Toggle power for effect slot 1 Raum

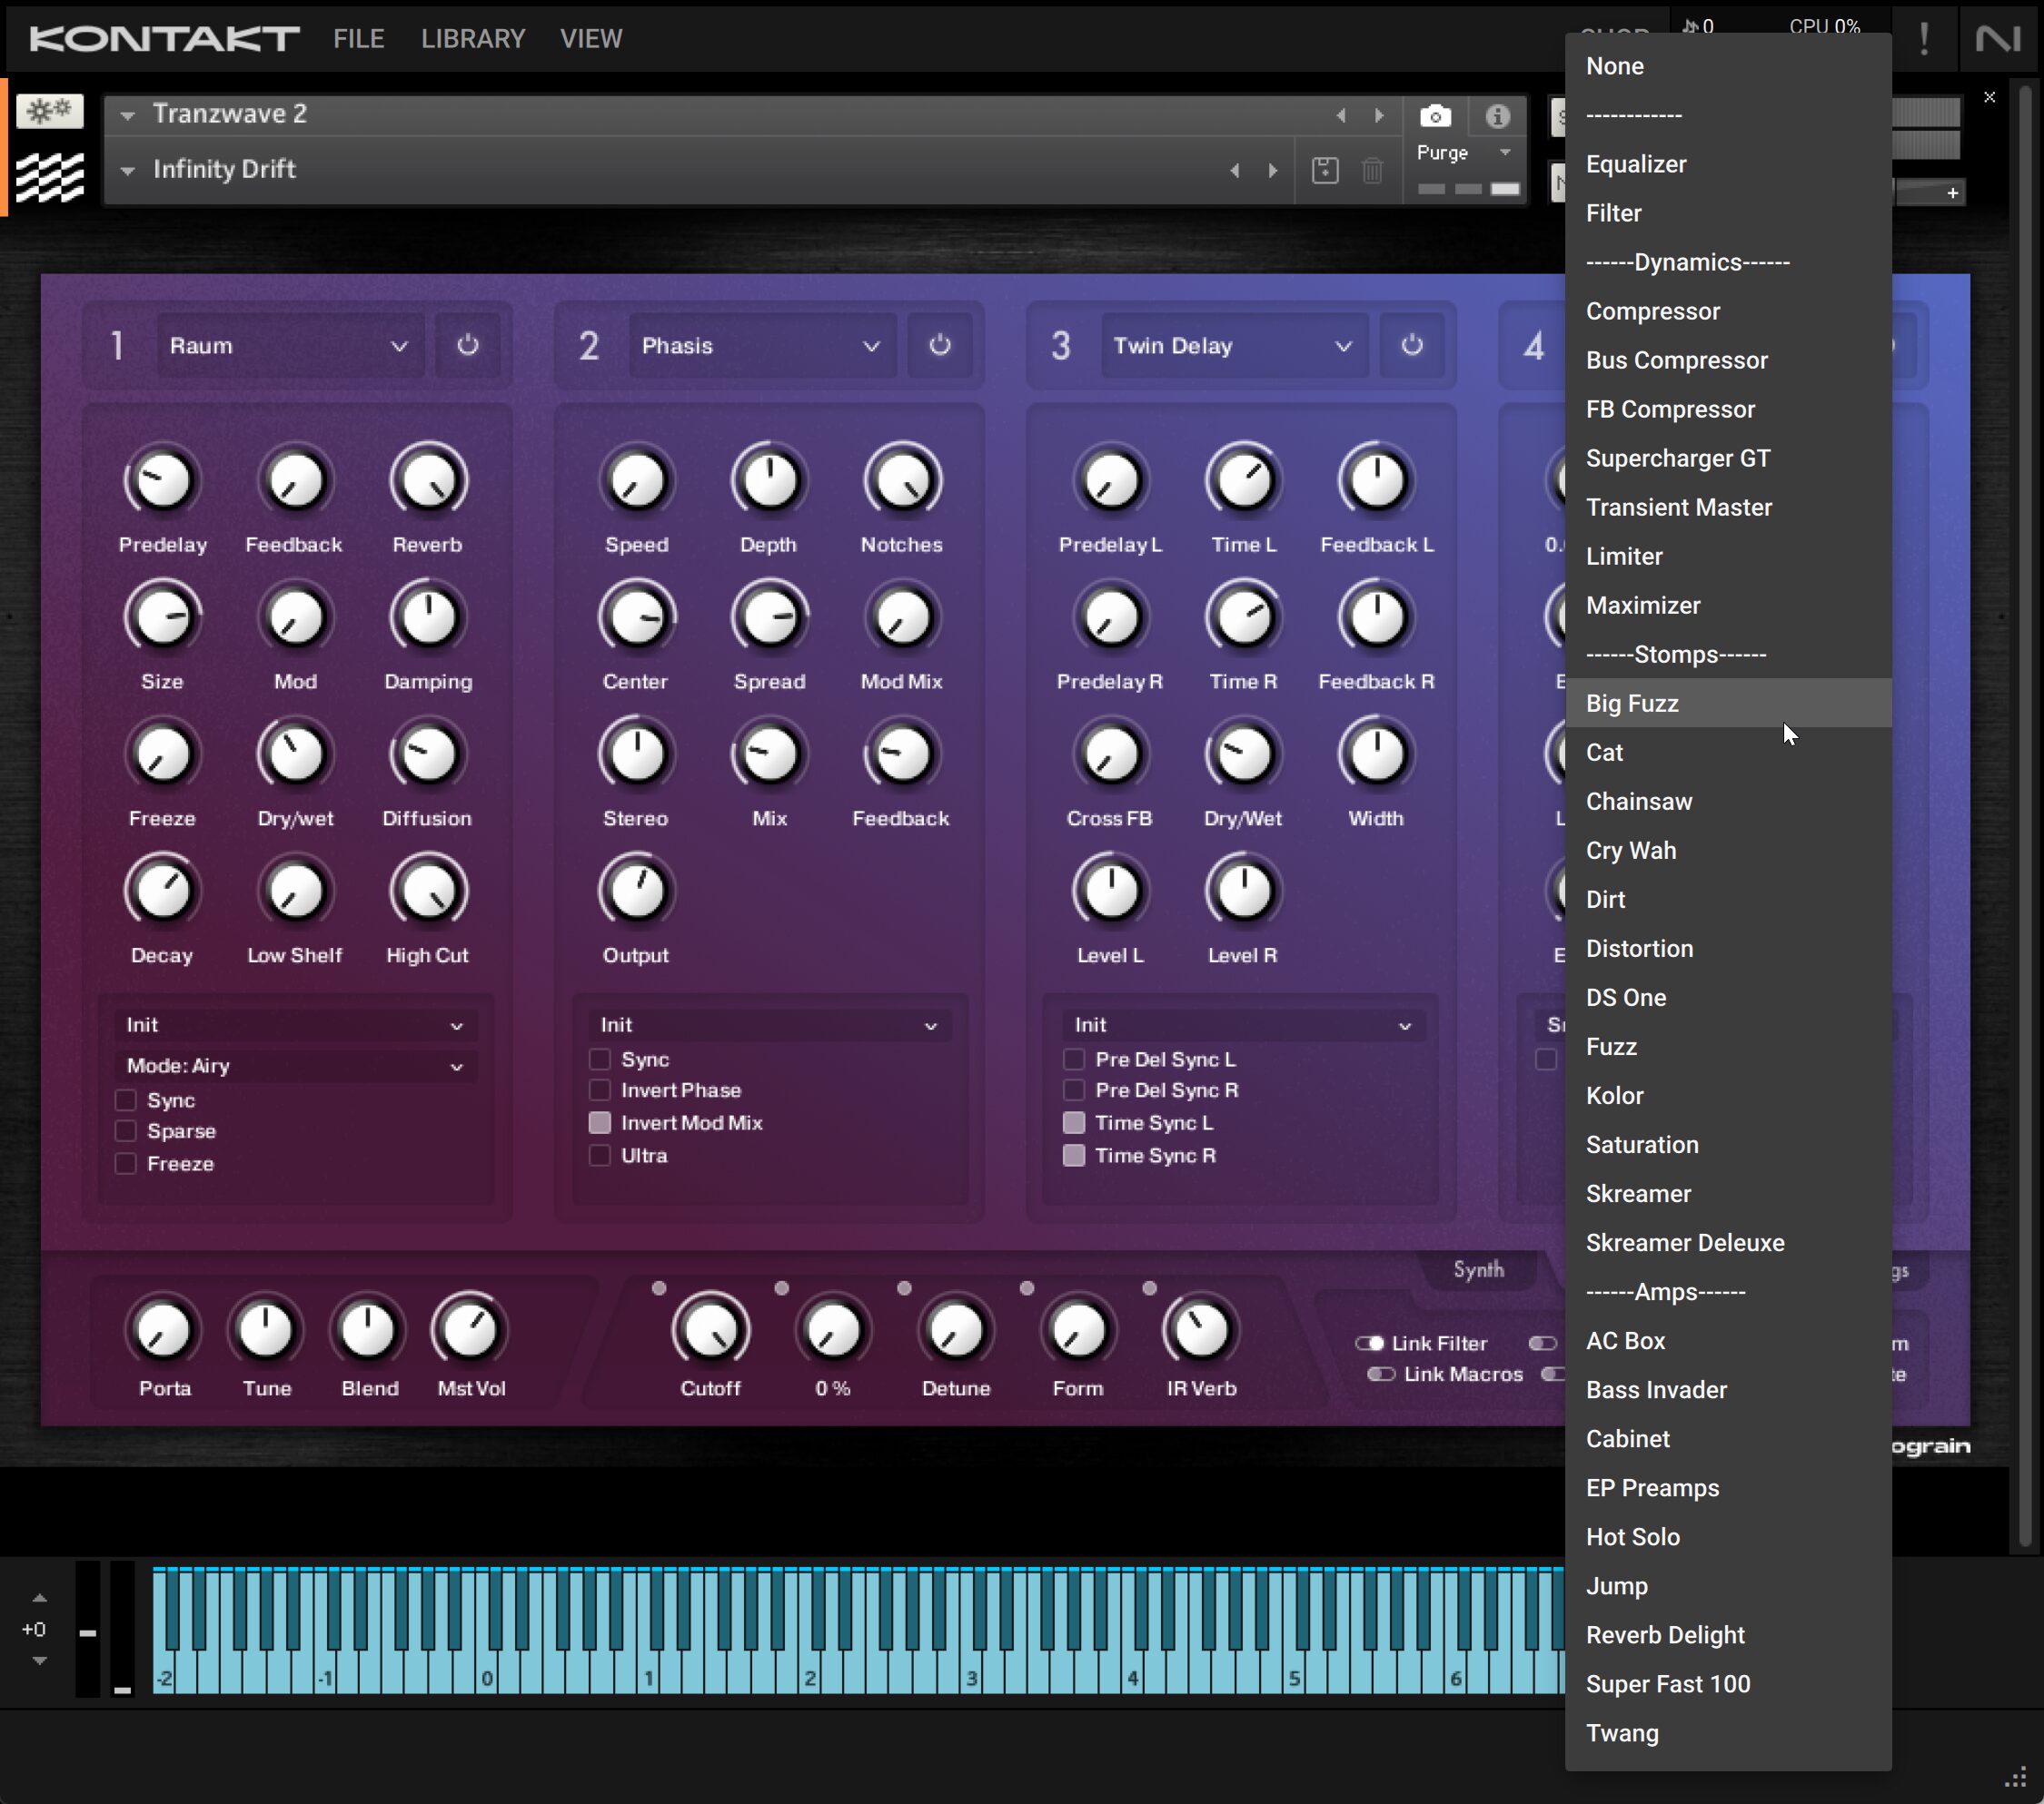[x=467, y=345]
